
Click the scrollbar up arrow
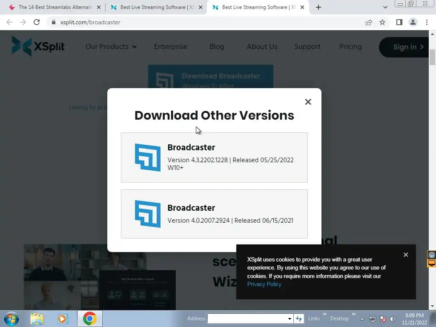pyautogui.click(x=432, y=34)
